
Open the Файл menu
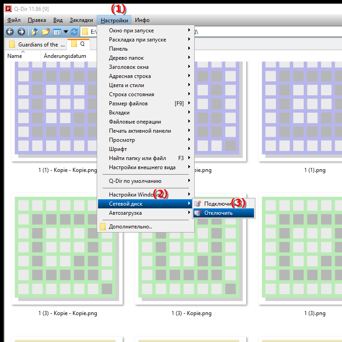pyautogui.click(x=14, y=20)
